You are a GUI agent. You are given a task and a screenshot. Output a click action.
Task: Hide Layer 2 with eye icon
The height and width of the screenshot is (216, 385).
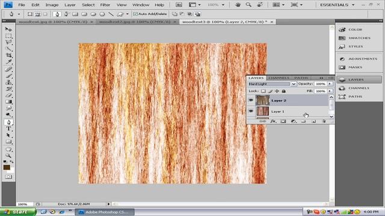pyautogui.click(x=251, y=100)
